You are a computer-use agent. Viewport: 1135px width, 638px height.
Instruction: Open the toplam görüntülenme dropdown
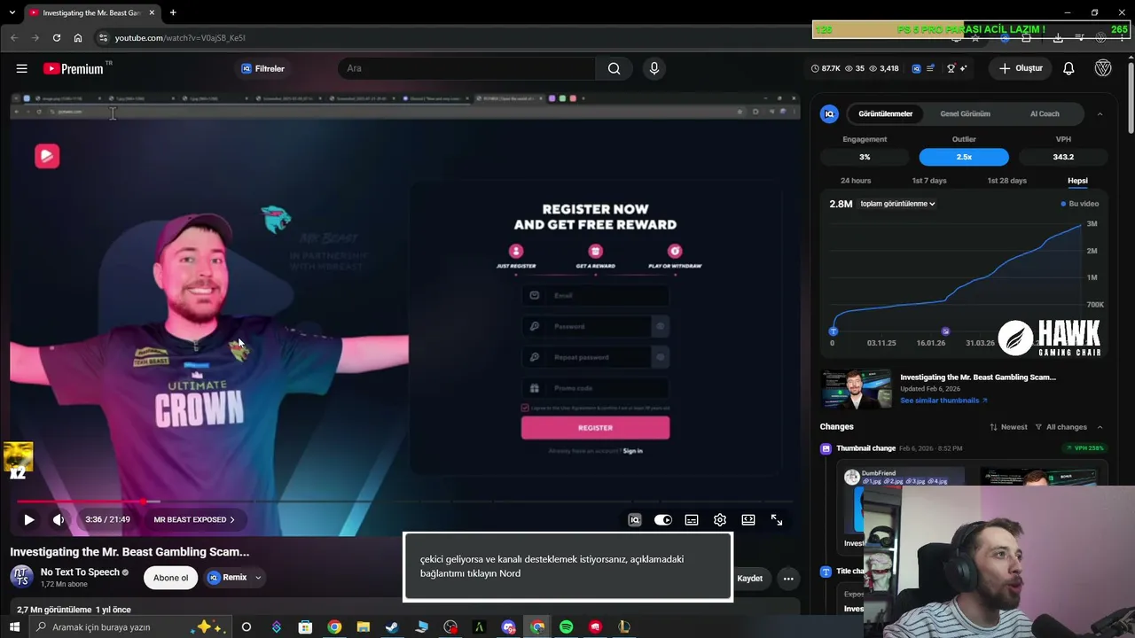pyautogui.click(x=897, y=204)
